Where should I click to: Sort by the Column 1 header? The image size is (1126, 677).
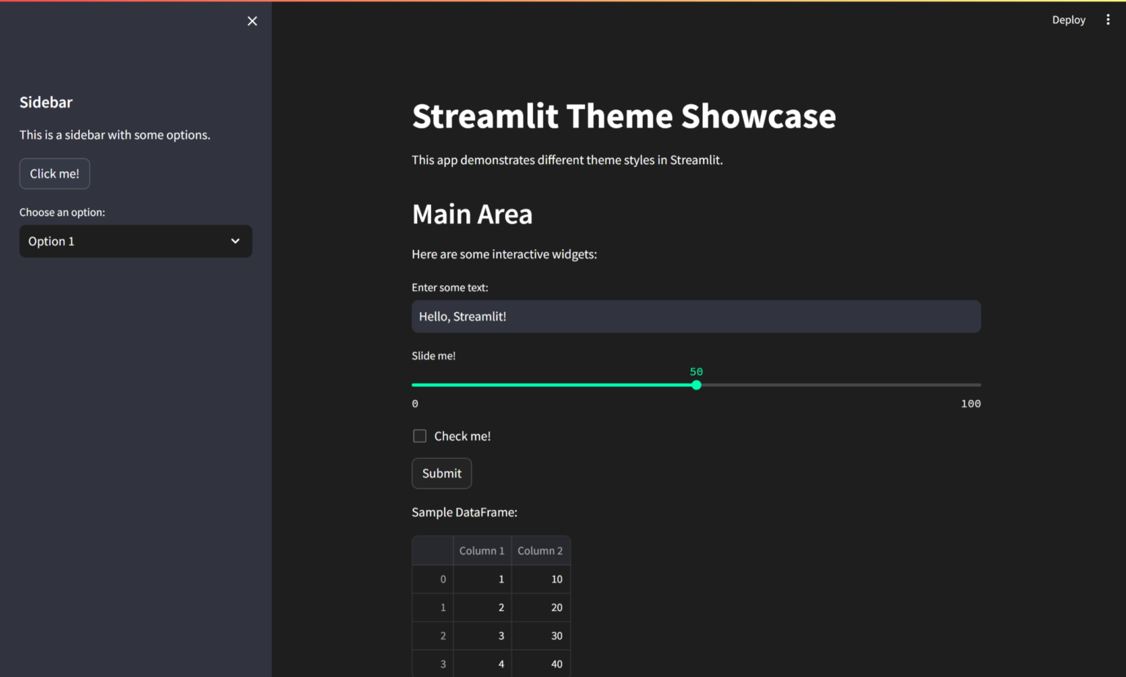coord(482,551)
